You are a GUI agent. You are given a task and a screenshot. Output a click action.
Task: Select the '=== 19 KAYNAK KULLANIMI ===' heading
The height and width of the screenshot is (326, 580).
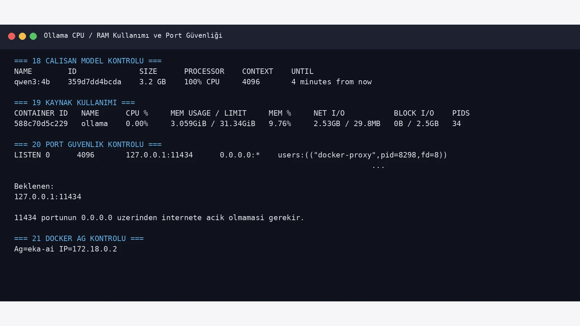point(74,103)
